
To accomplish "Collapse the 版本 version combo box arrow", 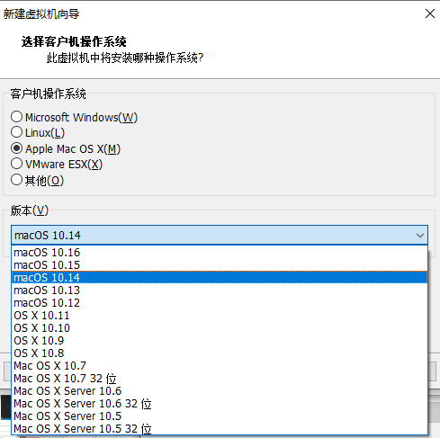I will click(x=420, y=236).
